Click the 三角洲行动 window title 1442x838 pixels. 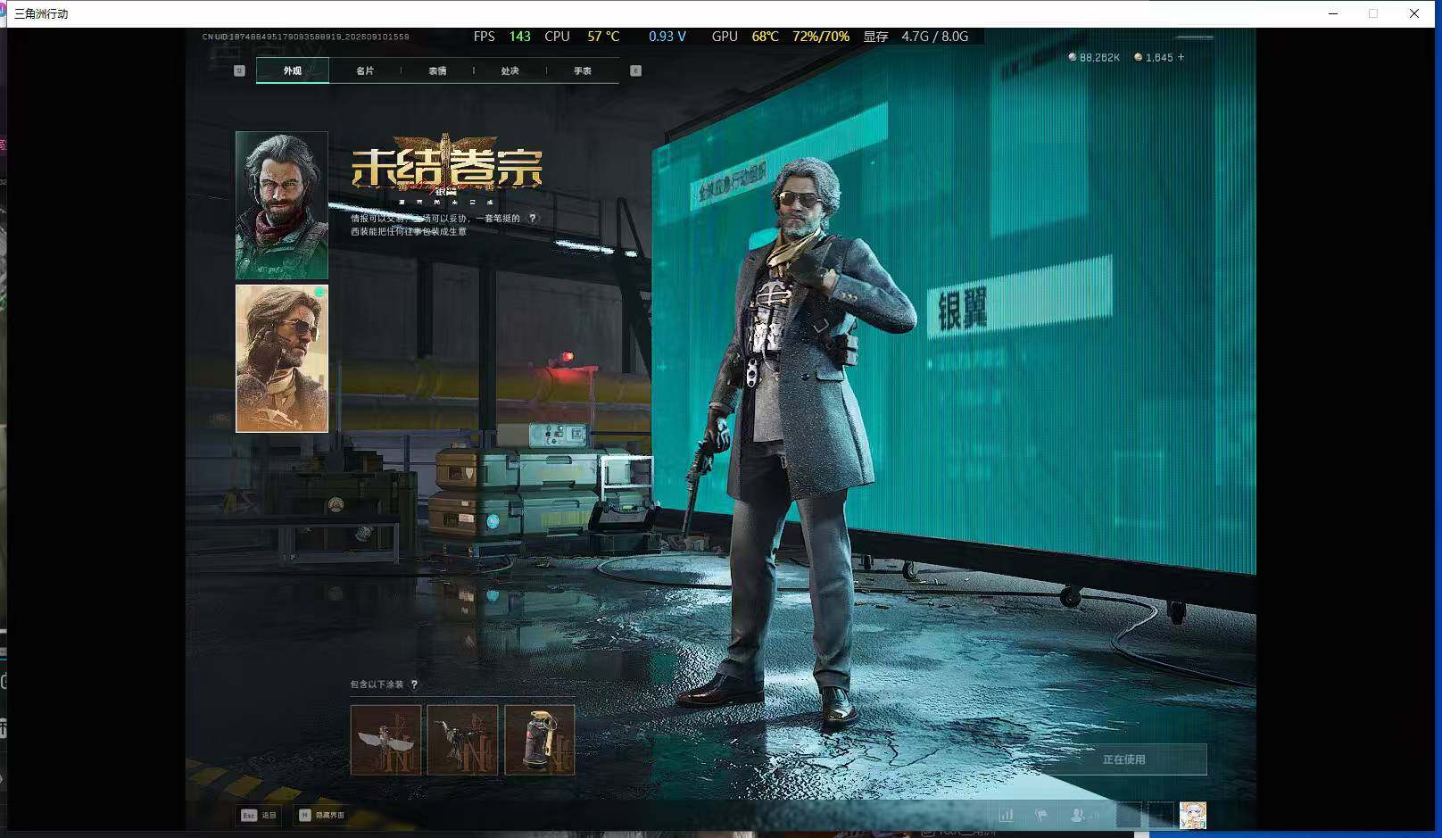point(41,13)
